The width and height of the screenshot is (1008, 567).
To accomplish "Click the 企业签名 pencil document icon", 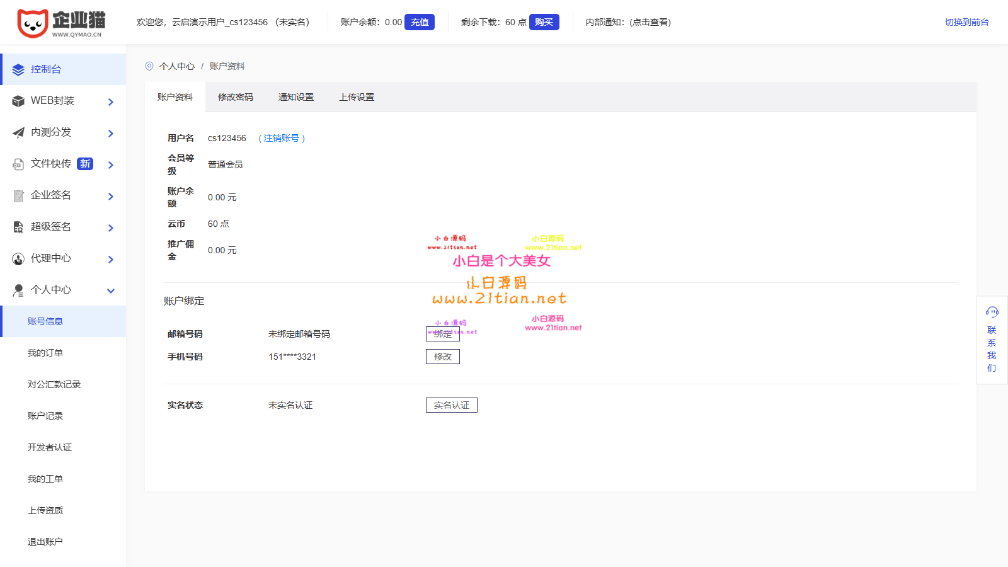I will click(x=18, y=196).
